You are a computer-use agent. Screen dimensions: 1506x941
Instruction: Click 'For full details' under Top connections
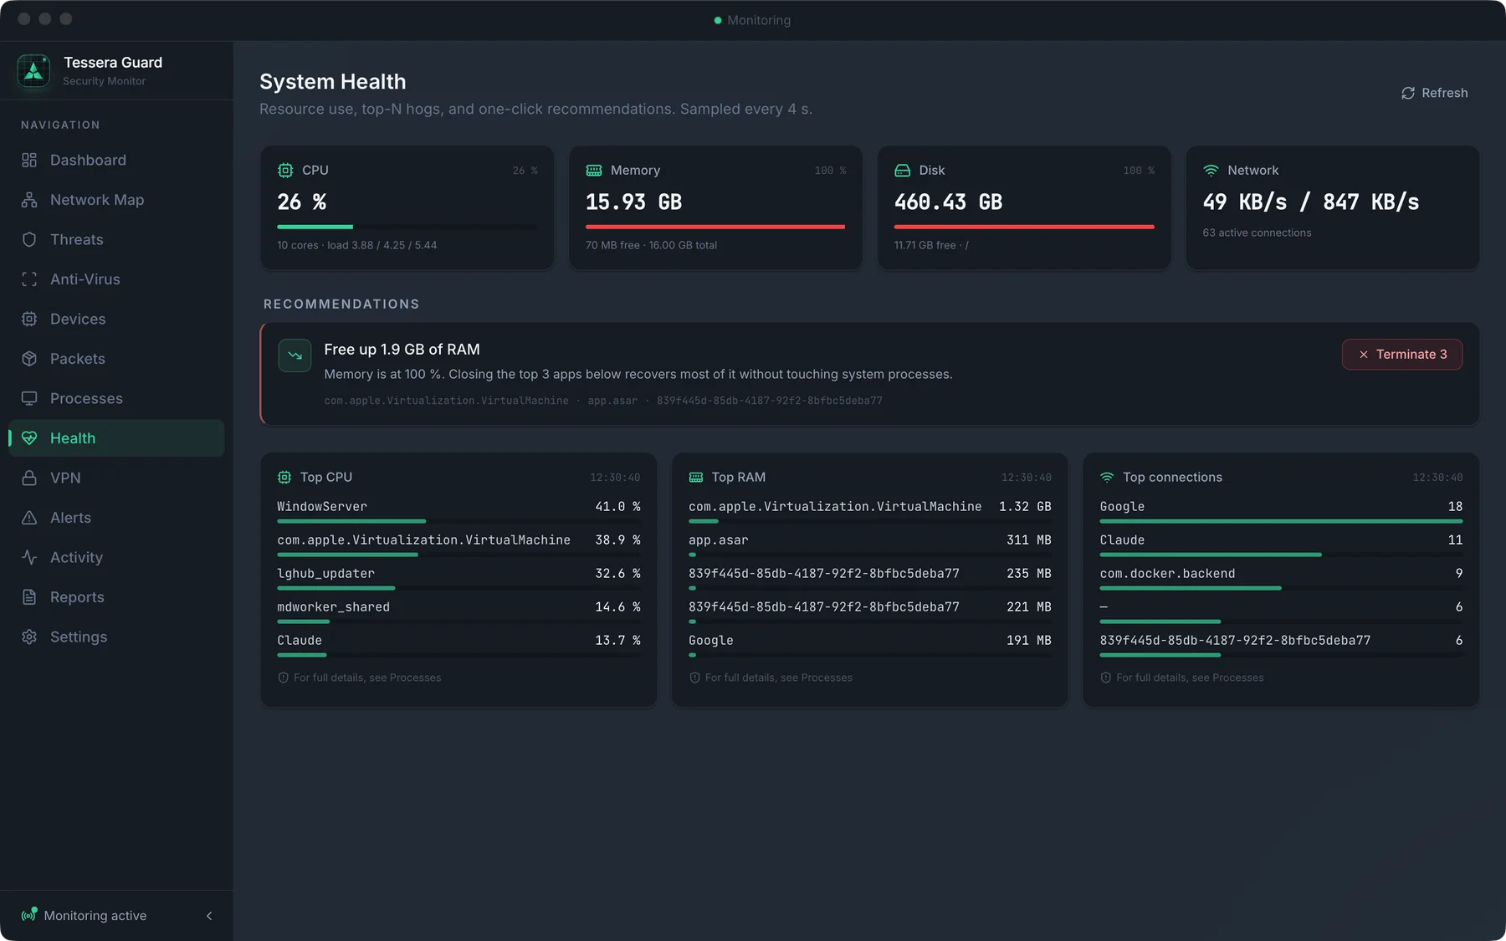pos(1190,678)
